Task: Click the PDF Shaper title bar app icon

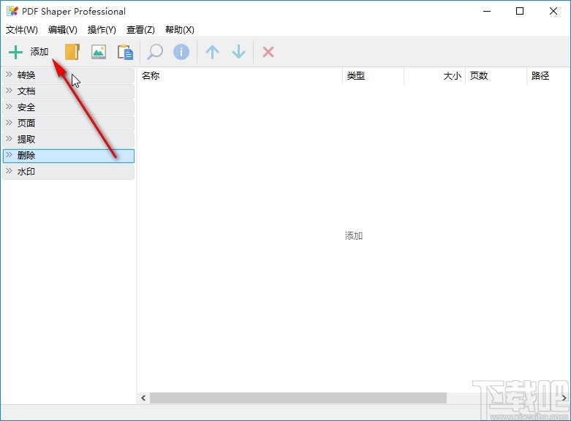Action: (x=12, y=11)
